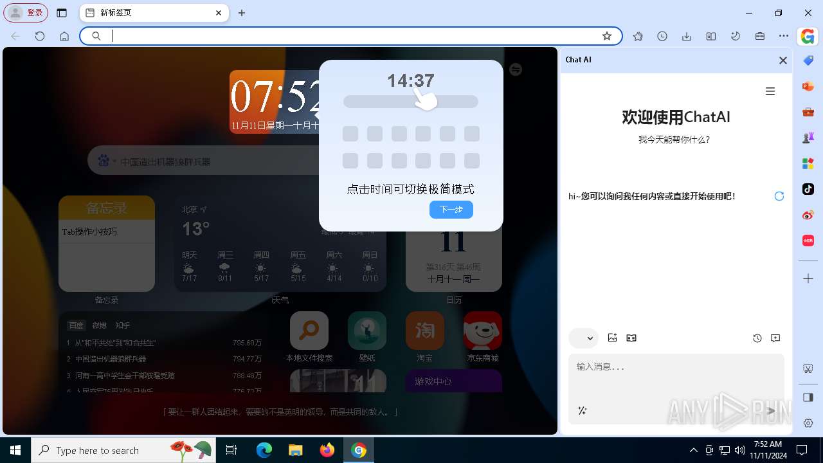Select the 微博 hot list tab
This screenshot has width=823, height=463.
(x=100, y=325)
